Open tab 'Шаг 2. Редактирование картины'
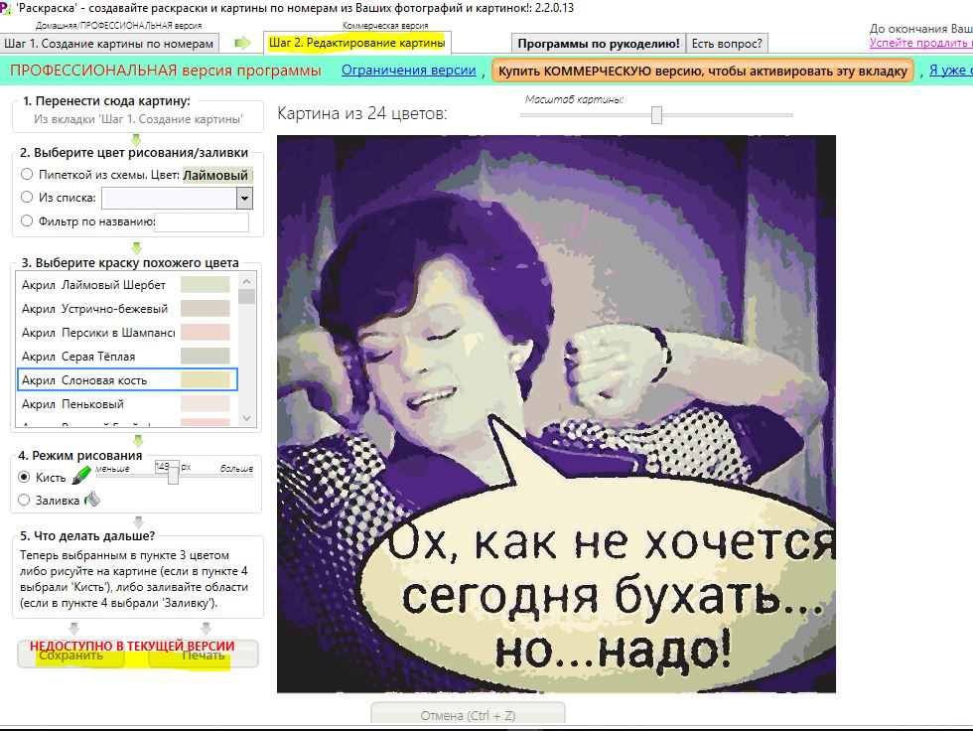This screenshot has width=973, height=731. pos(356,43)
